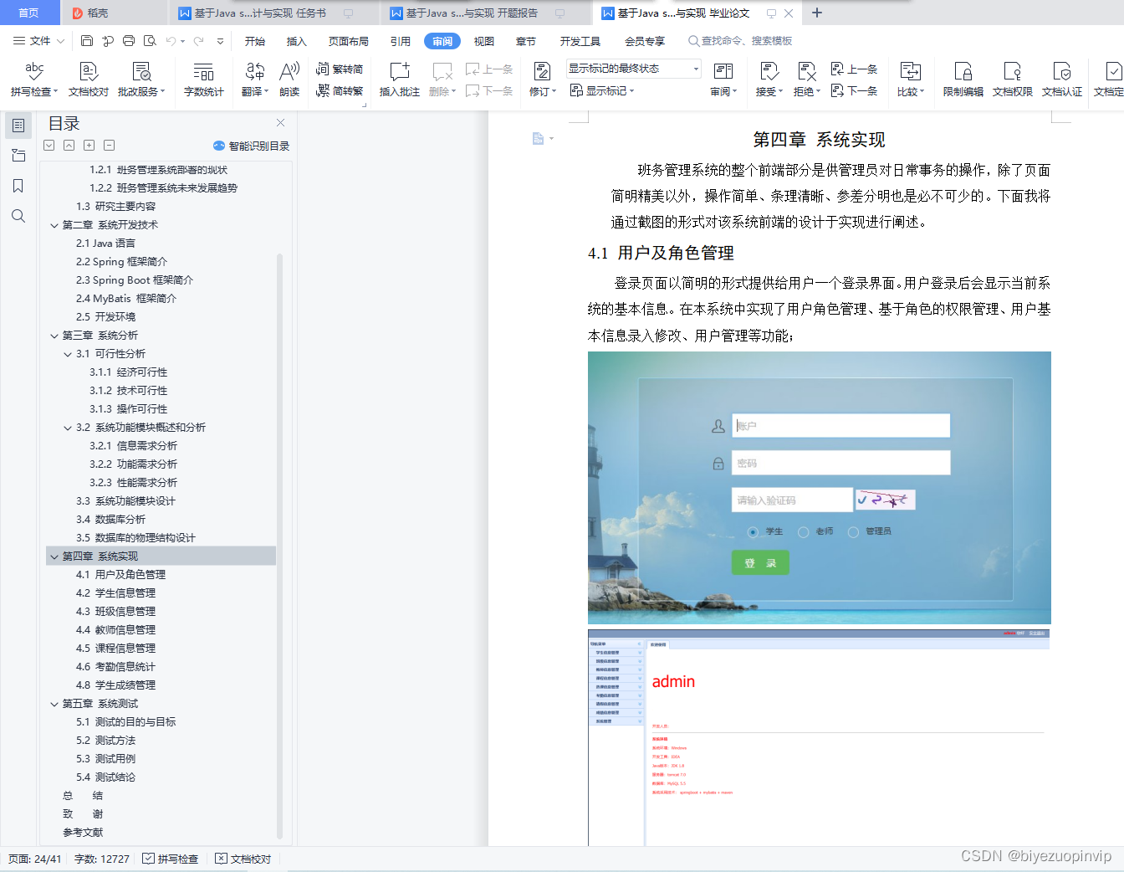The width and height of the screenshot is (1124, 872).
Task: Collapse the 3.1 可行性分析 node
Action: [68, 354]
